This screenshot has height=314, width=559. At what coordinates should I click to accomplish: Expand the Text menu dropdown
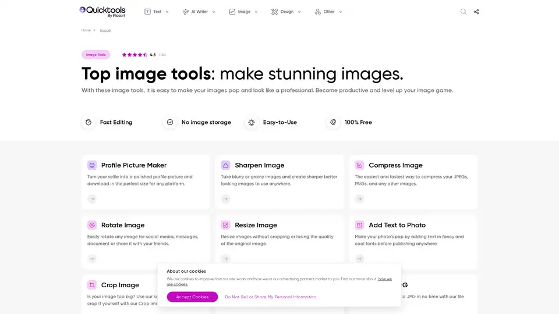pos(157,12)
